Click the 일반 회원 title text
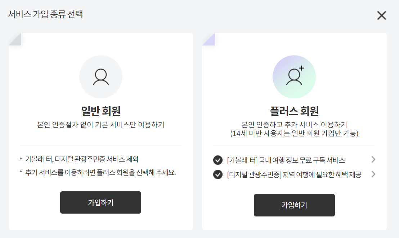 click(101, 111)
